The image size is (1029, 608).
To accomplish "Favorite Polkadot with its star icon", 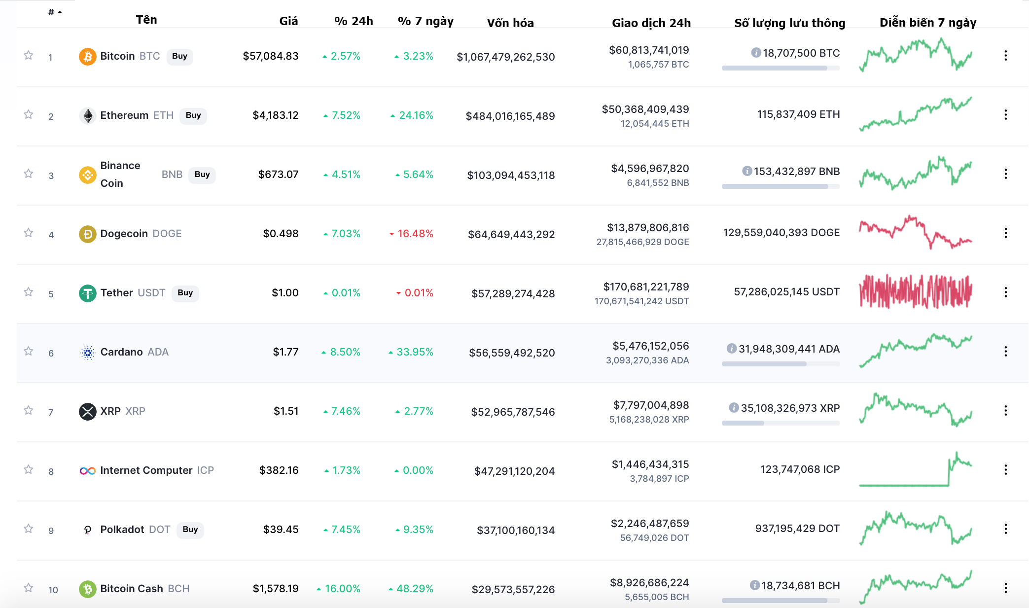I will (29, 529).
